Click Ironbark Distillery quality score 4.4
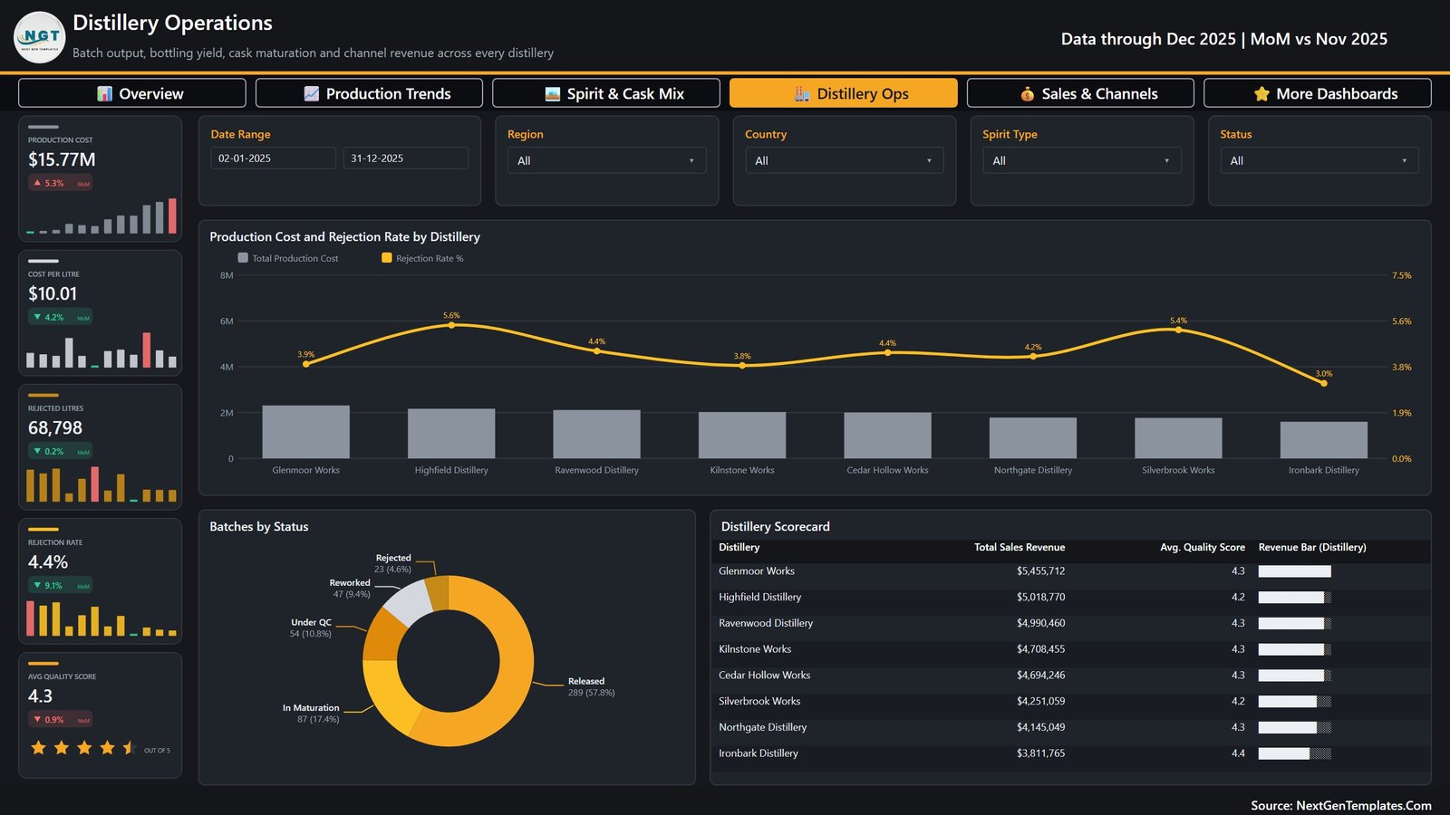The width and height of the screenshot is (1450, 815). pyautogui.click(x=1238, y=753)
